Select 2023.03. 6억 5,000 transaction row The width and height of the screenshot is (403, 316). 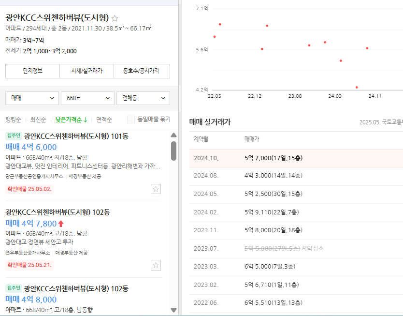pos(296,267)
